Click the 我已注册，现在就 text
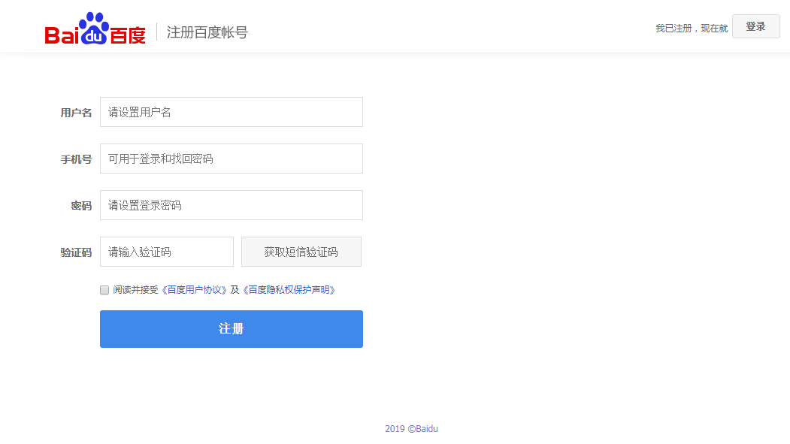 (691, 29)
